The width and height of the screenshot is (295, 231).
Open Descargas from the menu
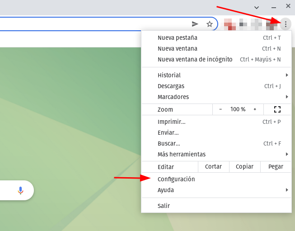pyautogui.click(x=171, y=86)
